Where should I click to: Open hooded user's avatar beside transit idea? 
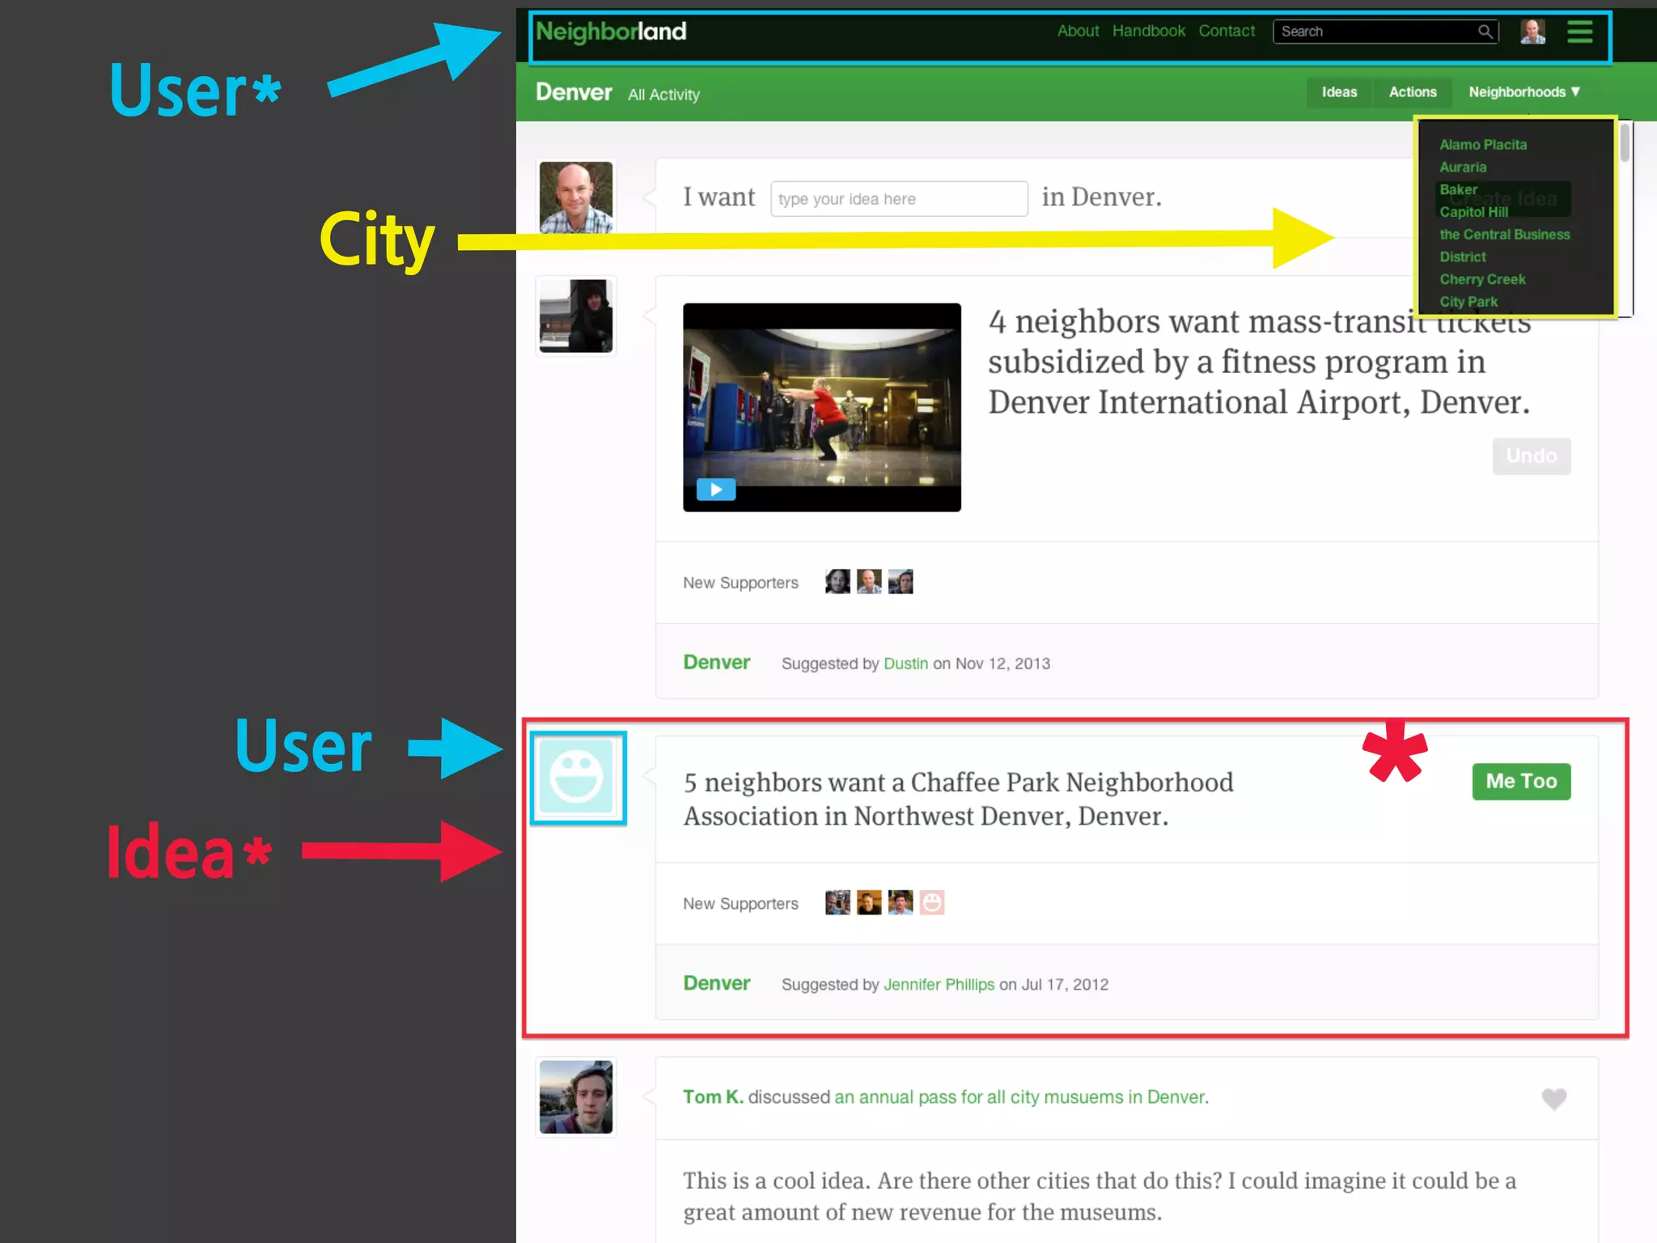[x=576, y=316]
